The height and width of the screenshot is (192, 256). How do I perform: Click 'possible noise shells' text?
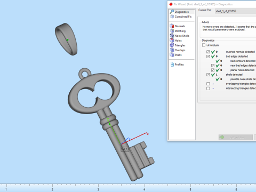(x=243, y=79)
